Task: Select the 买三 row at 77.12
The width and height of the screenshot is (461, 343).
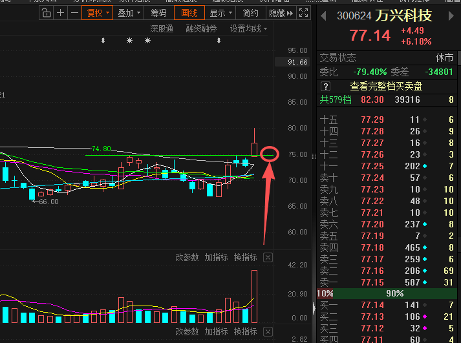Action: (x=387, y=328)
